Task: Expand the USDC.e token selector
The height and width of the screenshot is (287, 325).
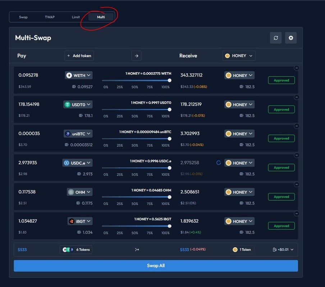Action: click(77, 163)
